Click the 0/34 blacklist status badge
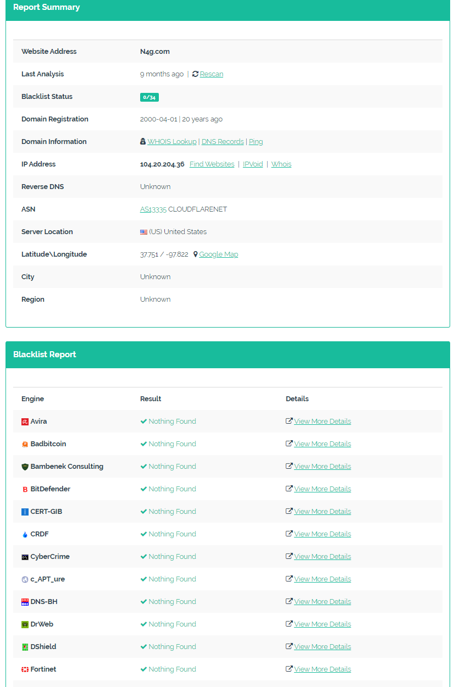The image size is (454, 687). [150, 97]
